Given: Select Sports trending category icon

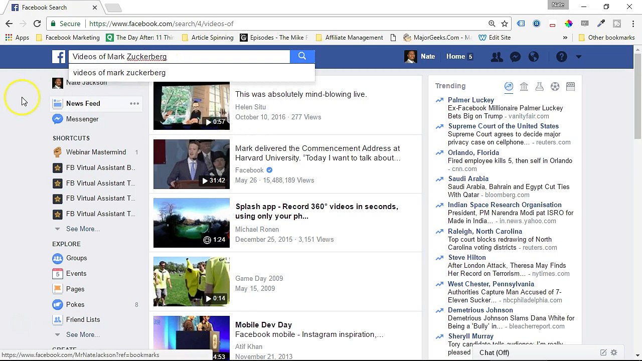Looking at the screenshot, I should pos(555,86).
